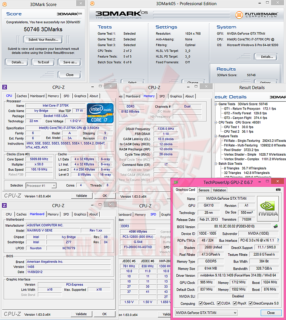Collapse the Batch Size Tests tree node
This screenshot has width=286, height=320.
(x=216, y=164)
